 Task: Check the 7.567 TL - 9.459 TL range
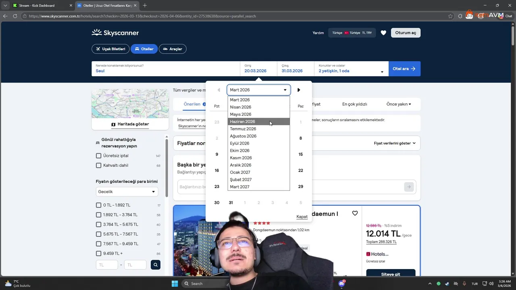(98, 244)
